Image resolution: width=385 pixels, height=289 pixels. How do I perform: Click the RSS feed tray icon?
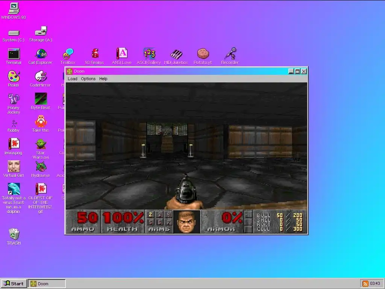[365, 284]
